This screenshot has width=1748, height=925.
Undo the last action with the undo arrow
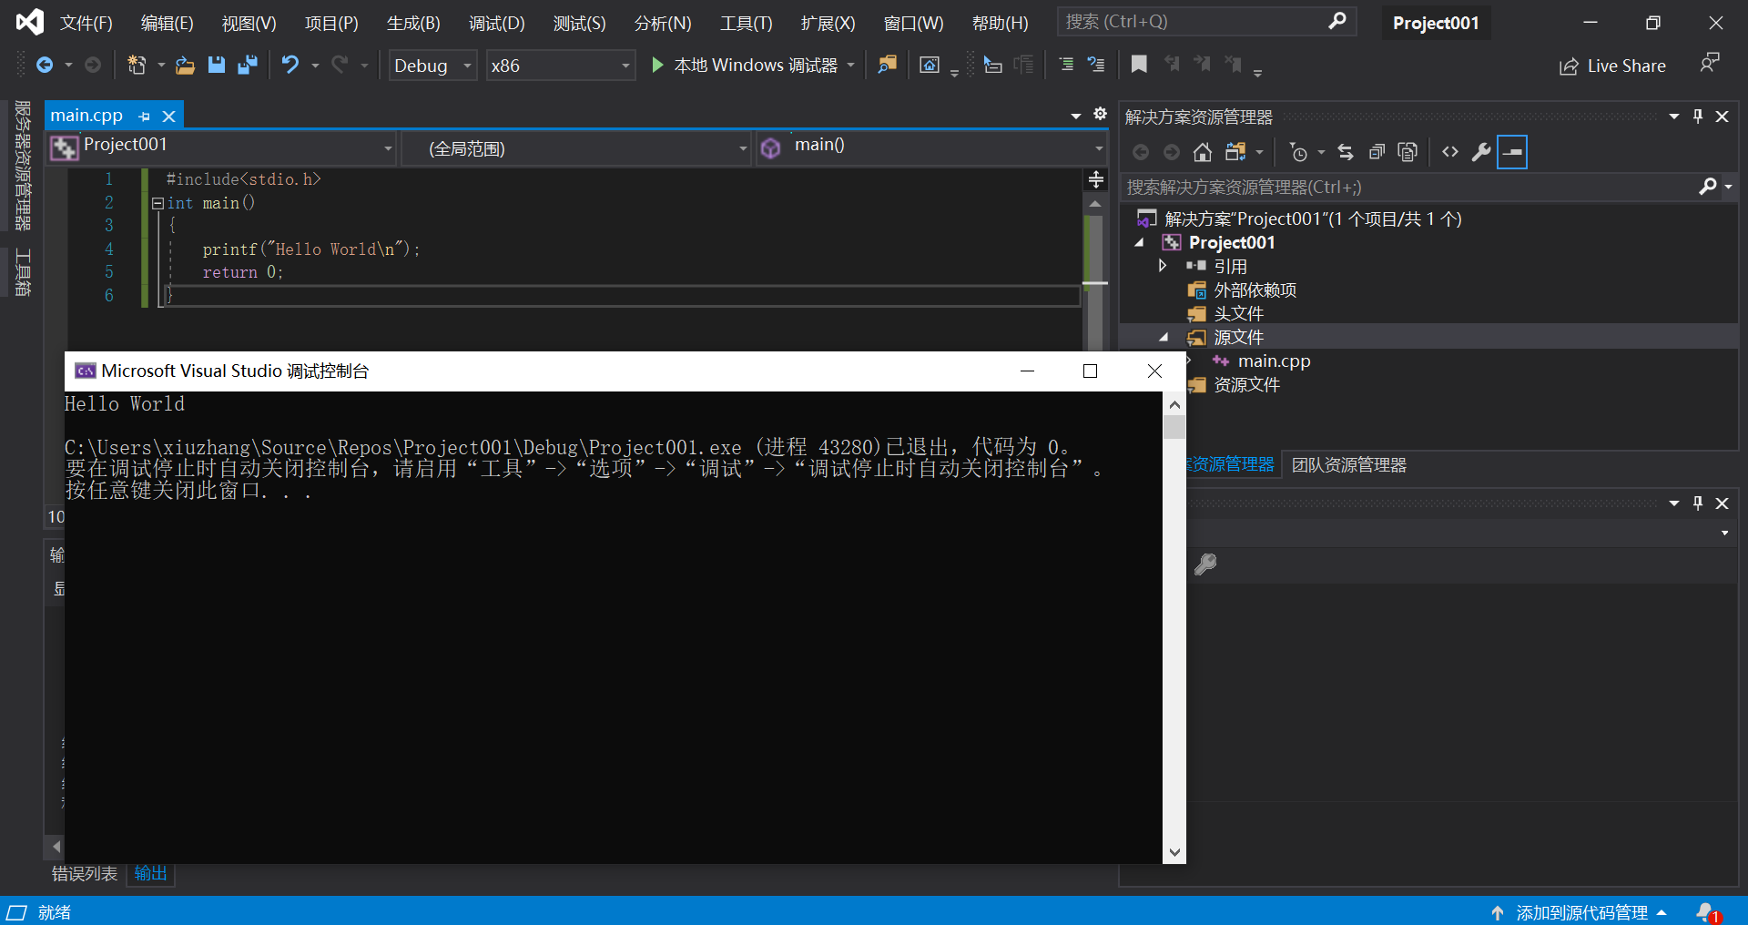click(x=290, y=65)
